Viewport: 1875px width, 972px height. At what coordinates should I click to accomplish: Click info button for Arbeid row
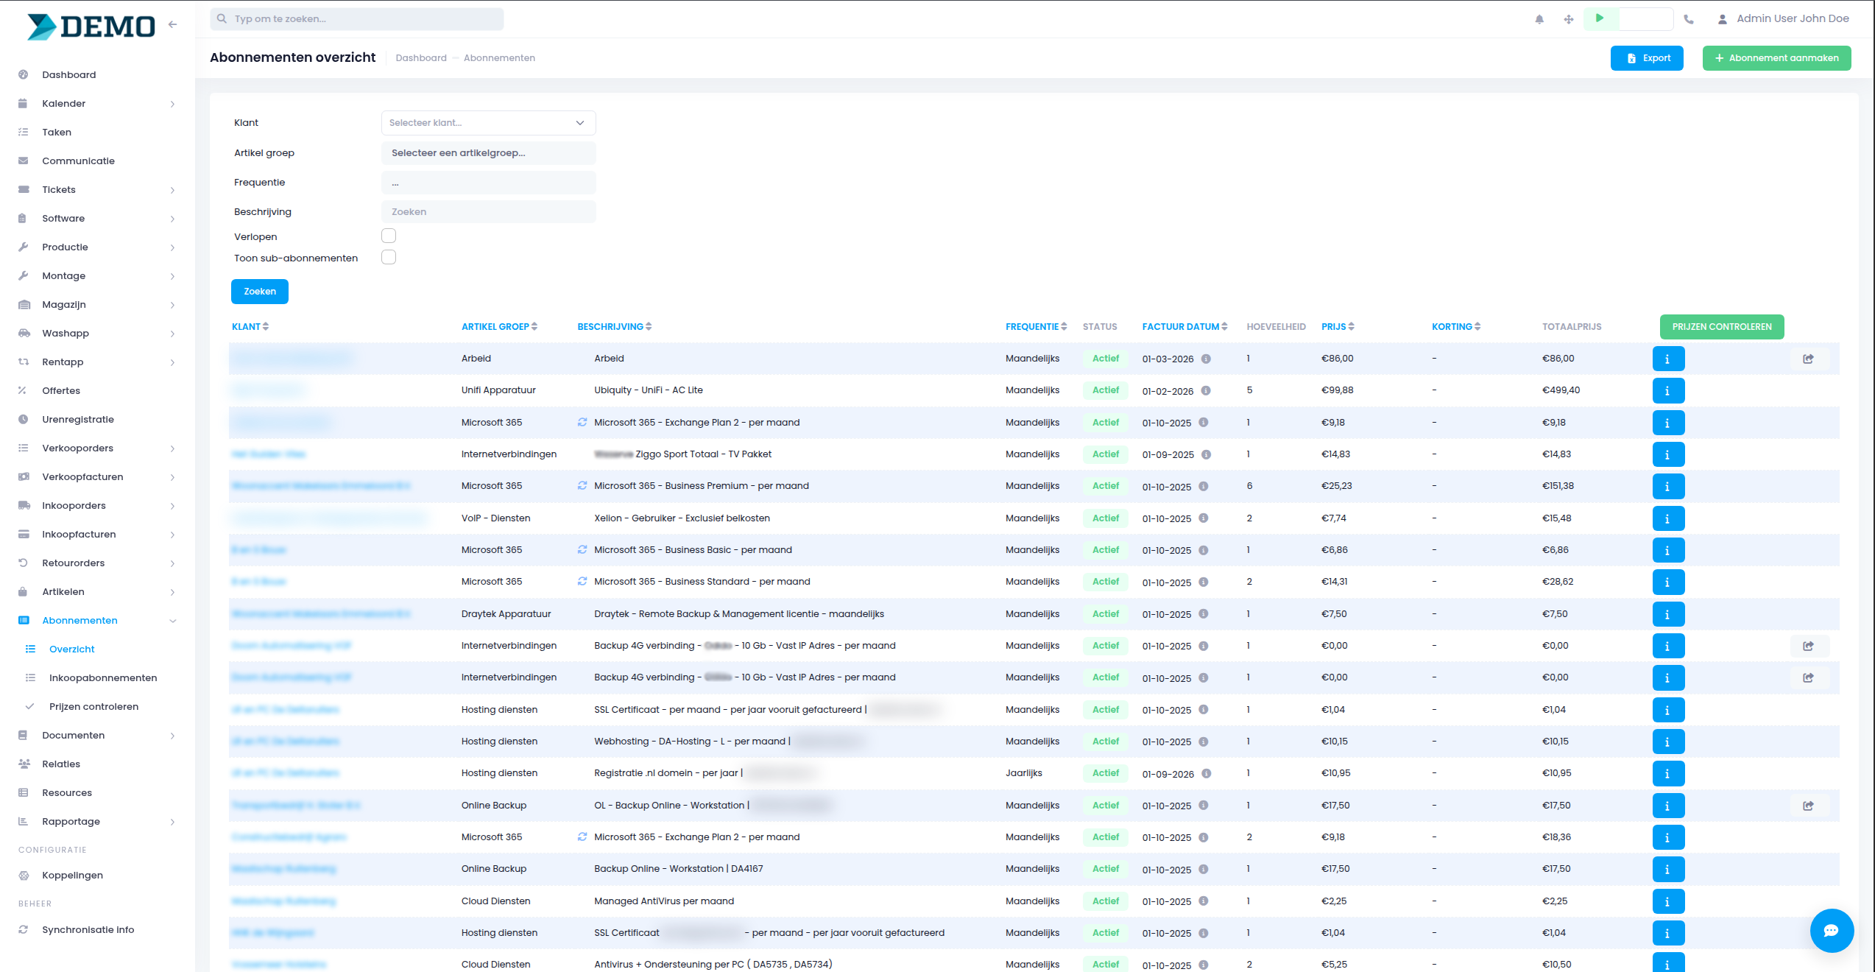coord(1668,359)
